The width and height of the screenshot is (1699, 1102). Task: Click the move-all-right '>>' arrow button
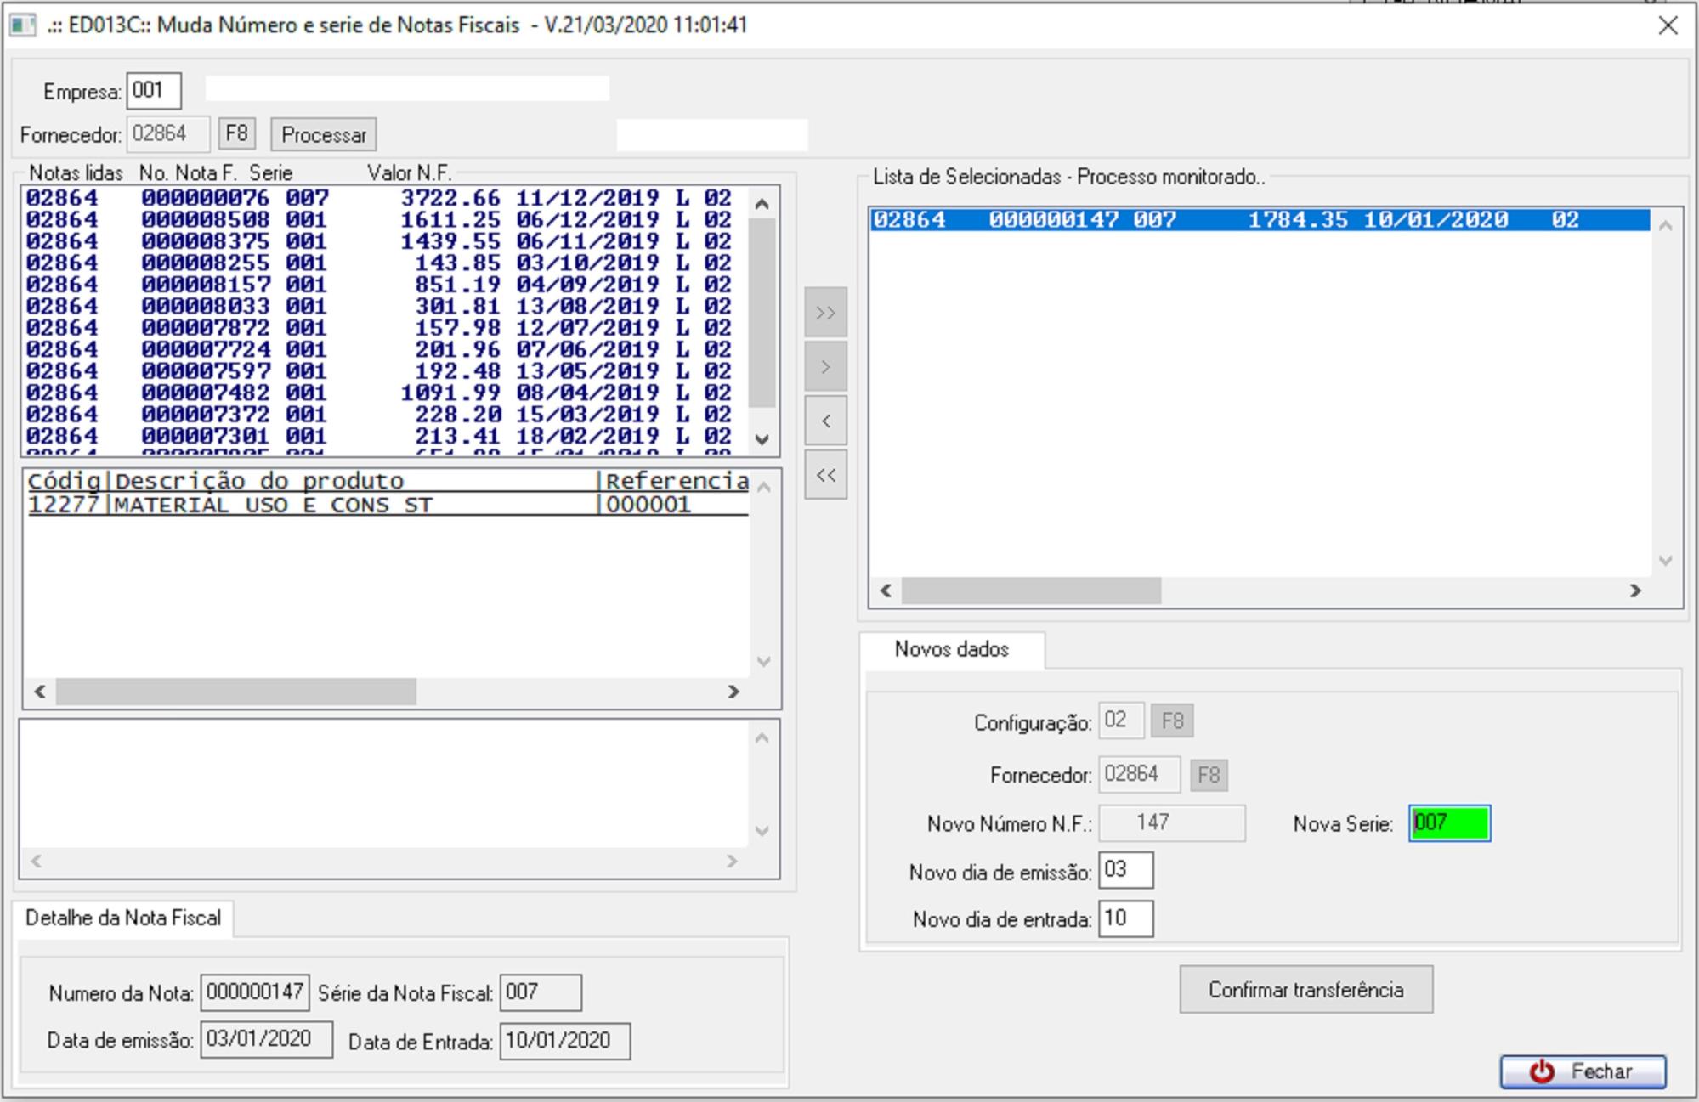click(x=825, y=313)
